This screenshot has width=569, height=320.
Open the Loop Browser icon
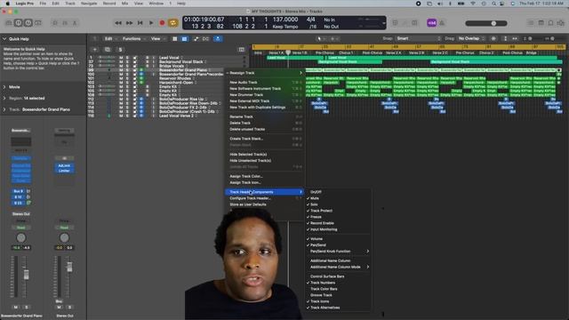[550, 23]
